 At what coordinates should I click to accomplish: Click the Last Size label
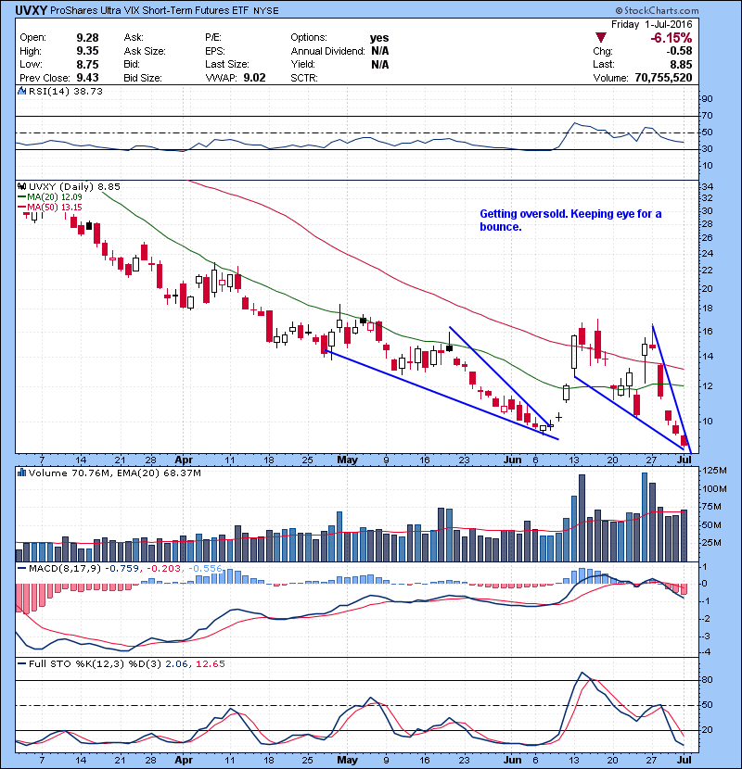pos(227,64)
